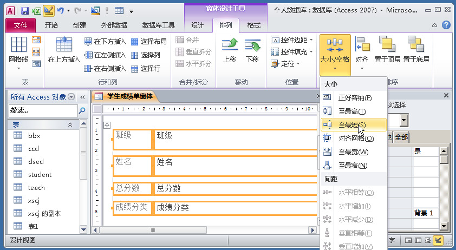Click 选择行 select row

pyautogui.click(x=145, y=69)
